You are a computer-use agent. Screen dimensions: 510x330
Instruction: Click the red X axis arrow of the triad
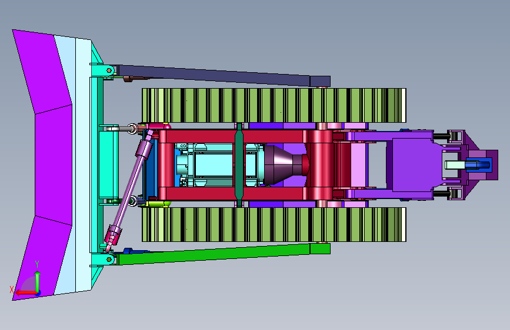[x=26, y=293]
